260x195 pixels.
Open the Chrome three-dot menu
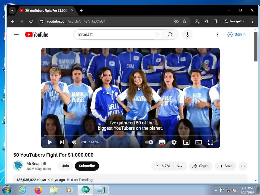point(252,21)
